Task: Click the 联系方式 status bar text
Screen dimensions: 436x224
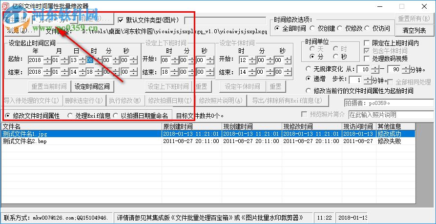Action: (x=57, y=217)
